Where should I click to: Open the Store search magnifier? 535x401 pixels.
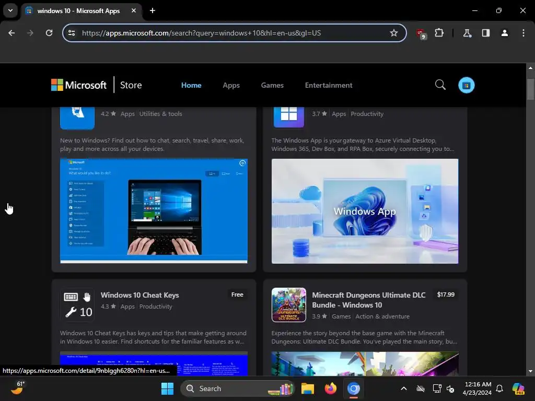pyautogui.click(x=440, y=85)
